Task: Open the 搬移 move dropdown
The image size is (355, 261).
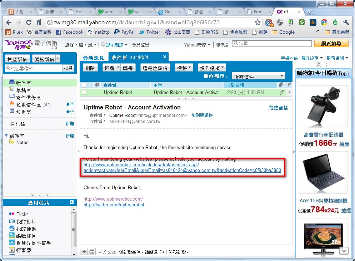Action: [184, 68]
